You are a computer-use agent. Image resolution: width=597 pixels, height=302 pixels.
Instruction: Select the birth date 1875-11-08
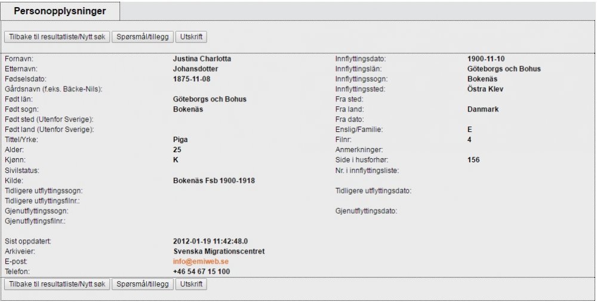[x=192, y=79]
